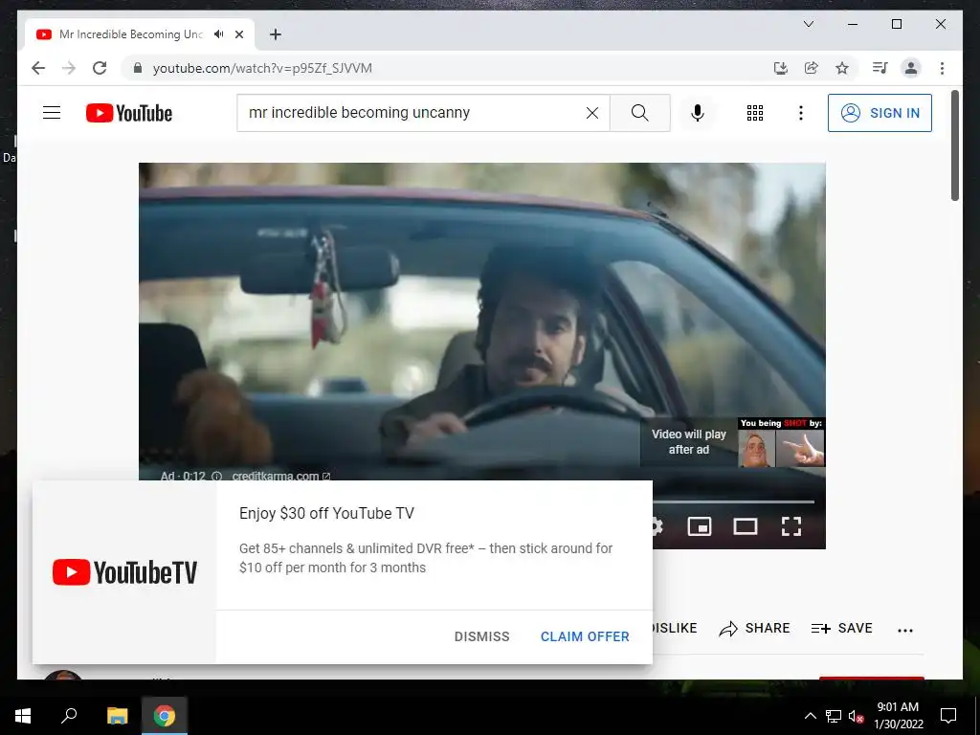The height and width of the screenshot is (735, 980).
Task: Click the ad info icon
Action: point(217,476)
